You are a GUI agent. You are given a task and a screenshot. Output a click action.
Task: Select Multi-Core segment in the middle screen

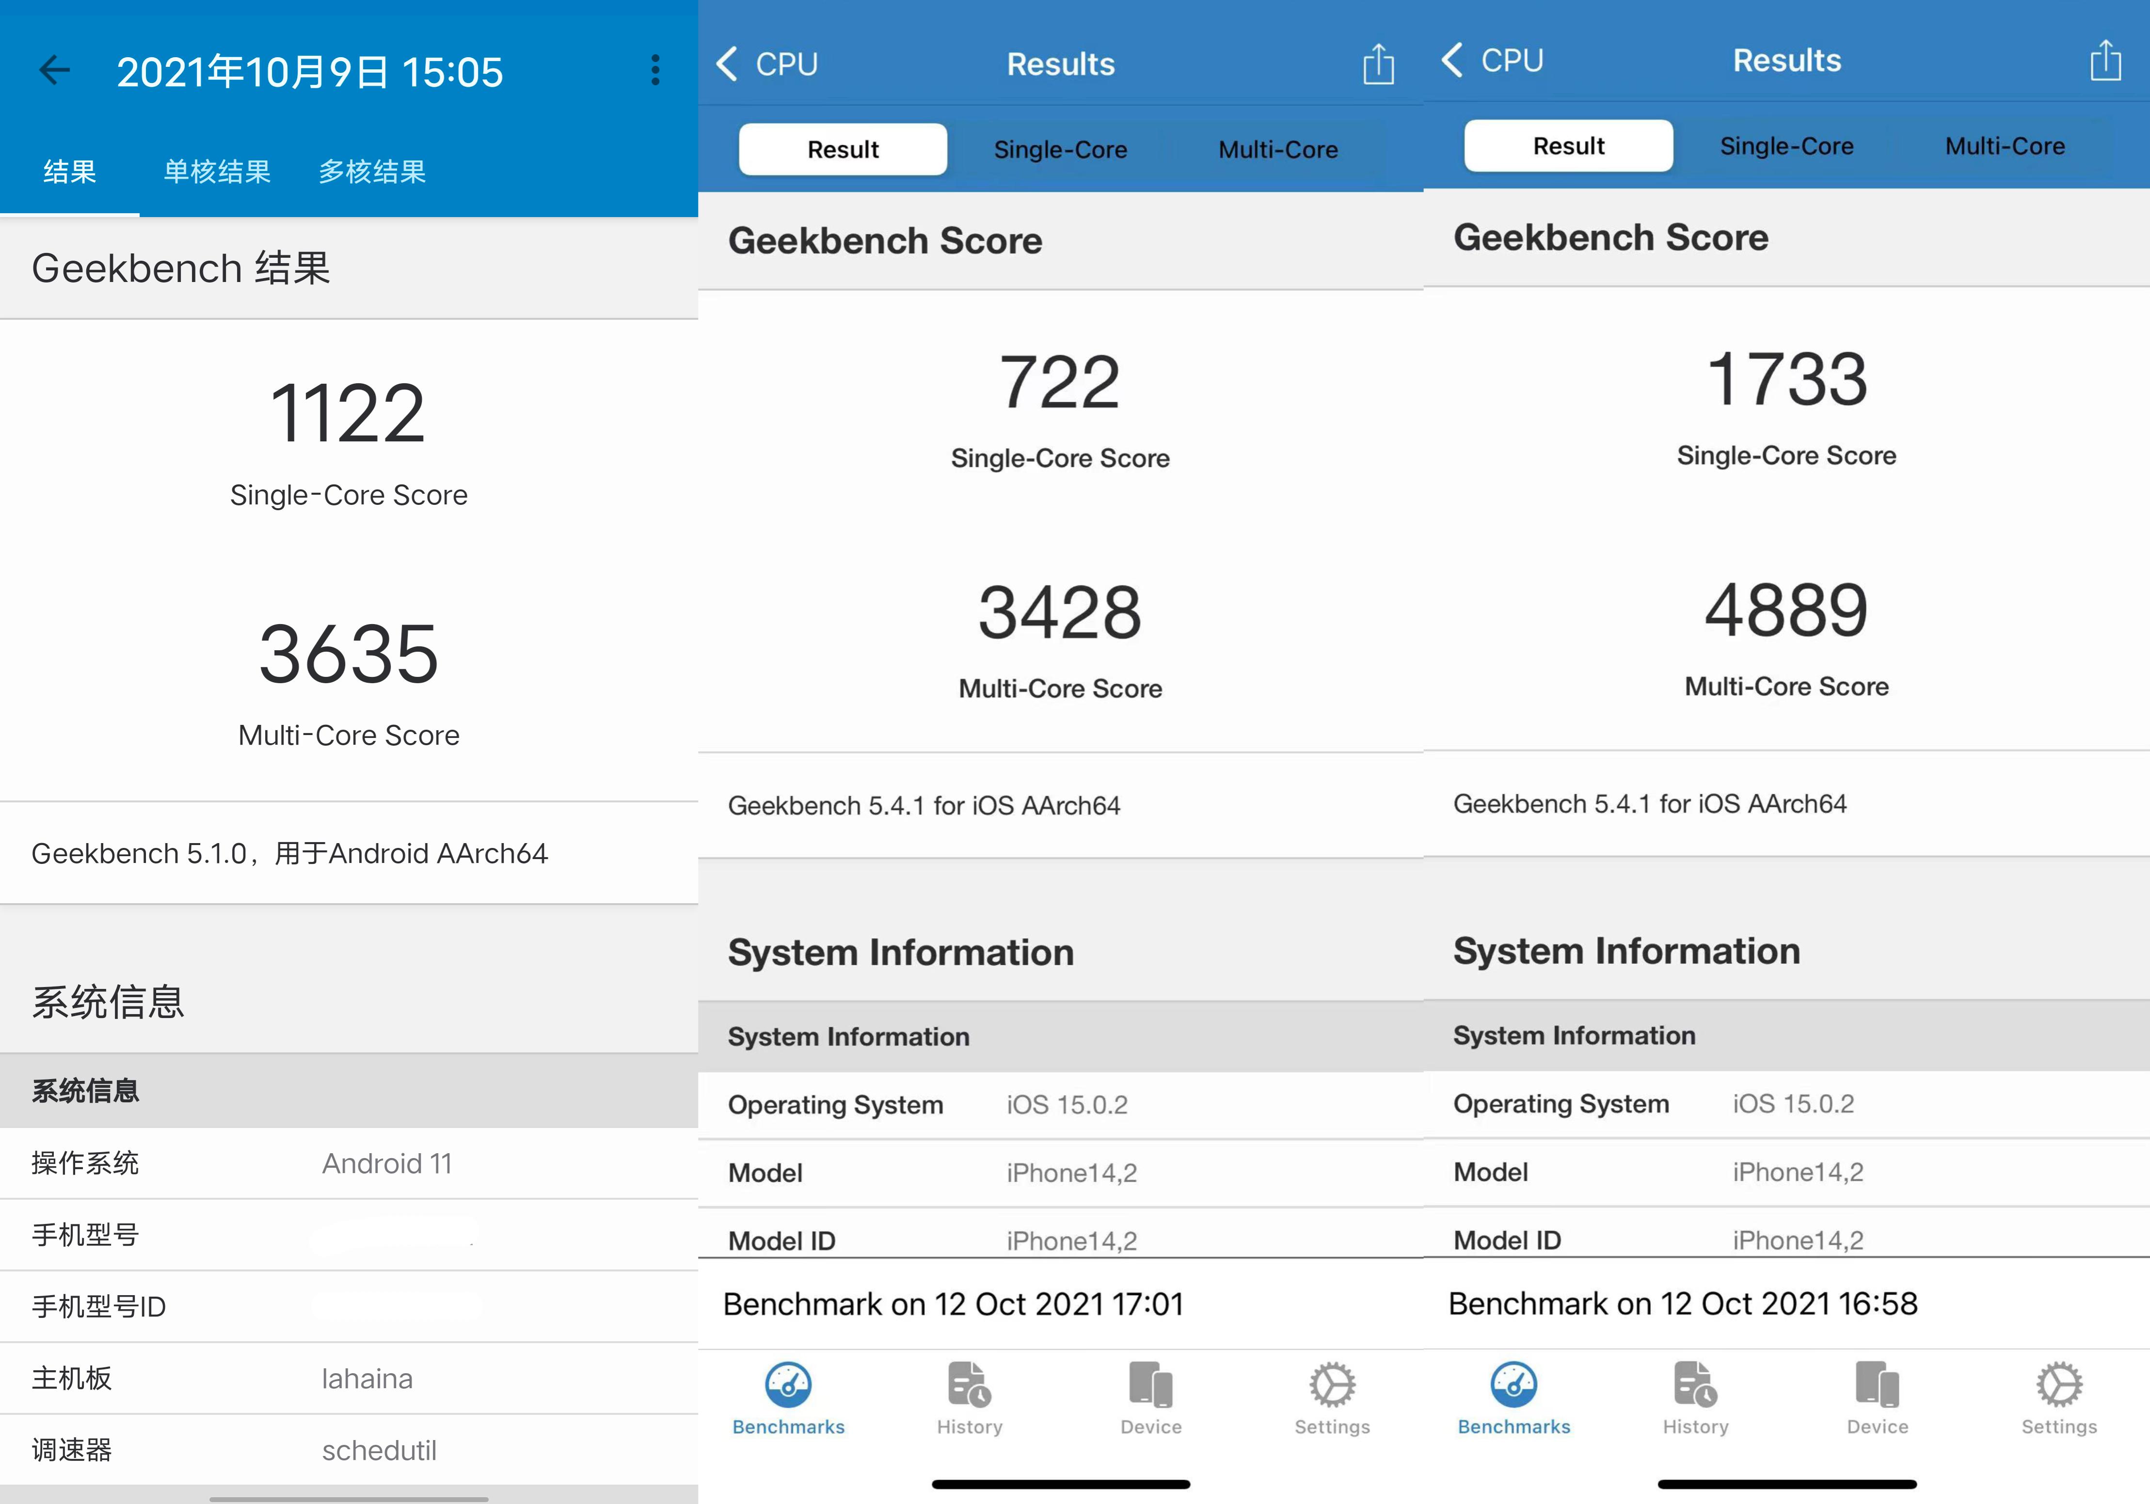click(1278, 150)
